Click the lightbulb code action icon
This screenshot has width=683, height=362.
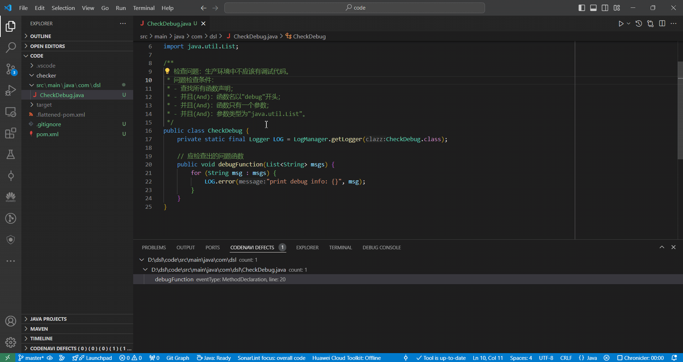click(167, 71)
